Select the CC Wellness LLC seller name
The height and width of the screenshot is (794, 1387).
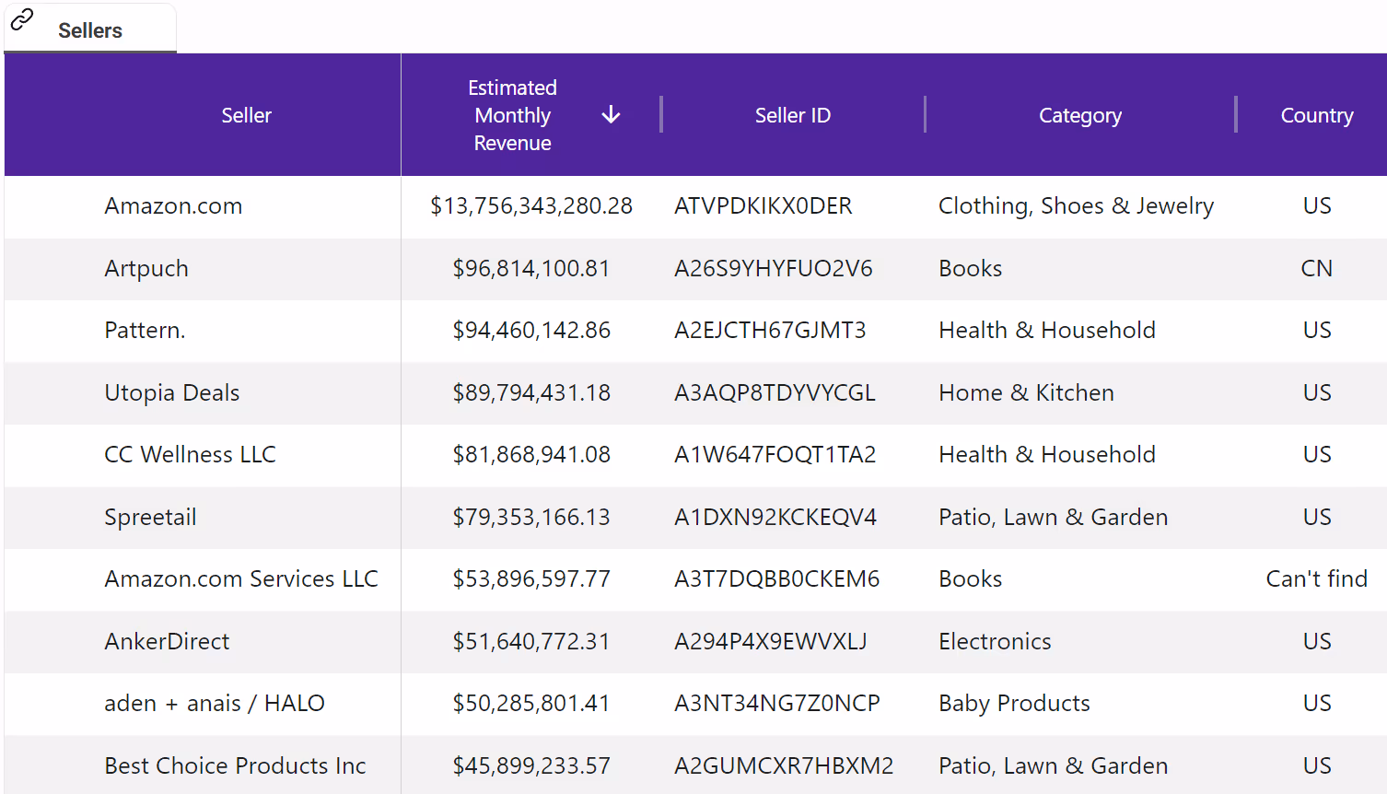tap(190, 454)
